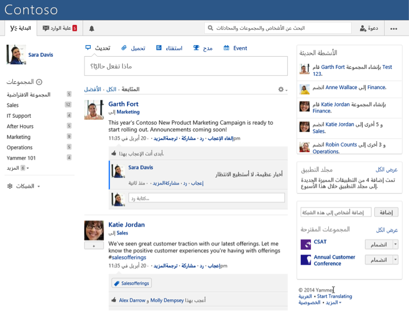
Task: Open المجموعة الافتراضية group
Action: pos(29,94)
